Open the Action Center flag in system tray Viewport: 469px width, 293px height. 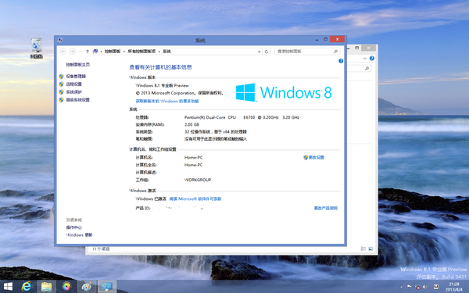coord(409,287)
